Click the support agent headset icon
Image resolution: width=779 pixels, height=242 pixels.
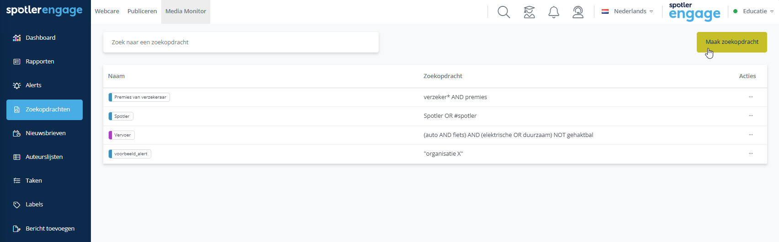click(578, 12)
